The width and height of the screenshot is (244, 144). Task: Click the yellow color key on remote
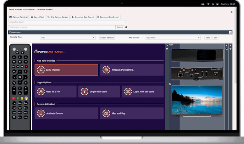pyautogui.click(x=22, y=98)
